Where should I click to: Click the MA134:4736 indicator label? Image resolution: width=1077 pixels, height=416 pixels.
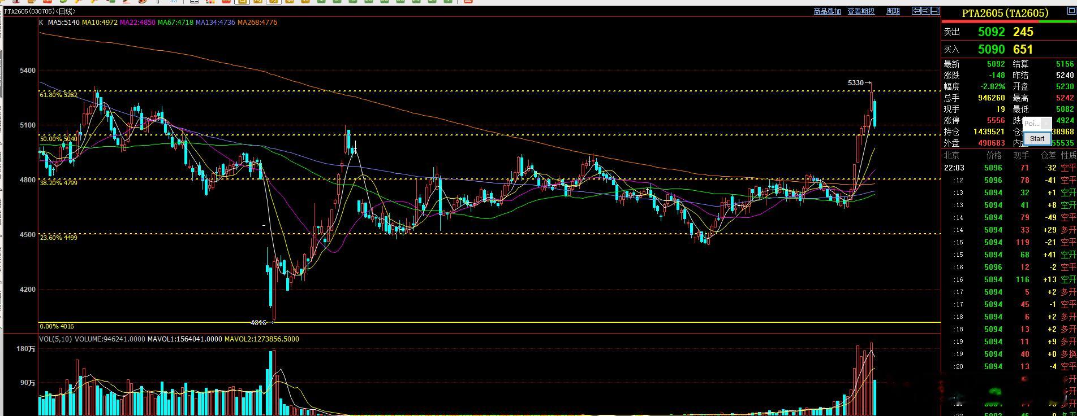pos(216,23)
